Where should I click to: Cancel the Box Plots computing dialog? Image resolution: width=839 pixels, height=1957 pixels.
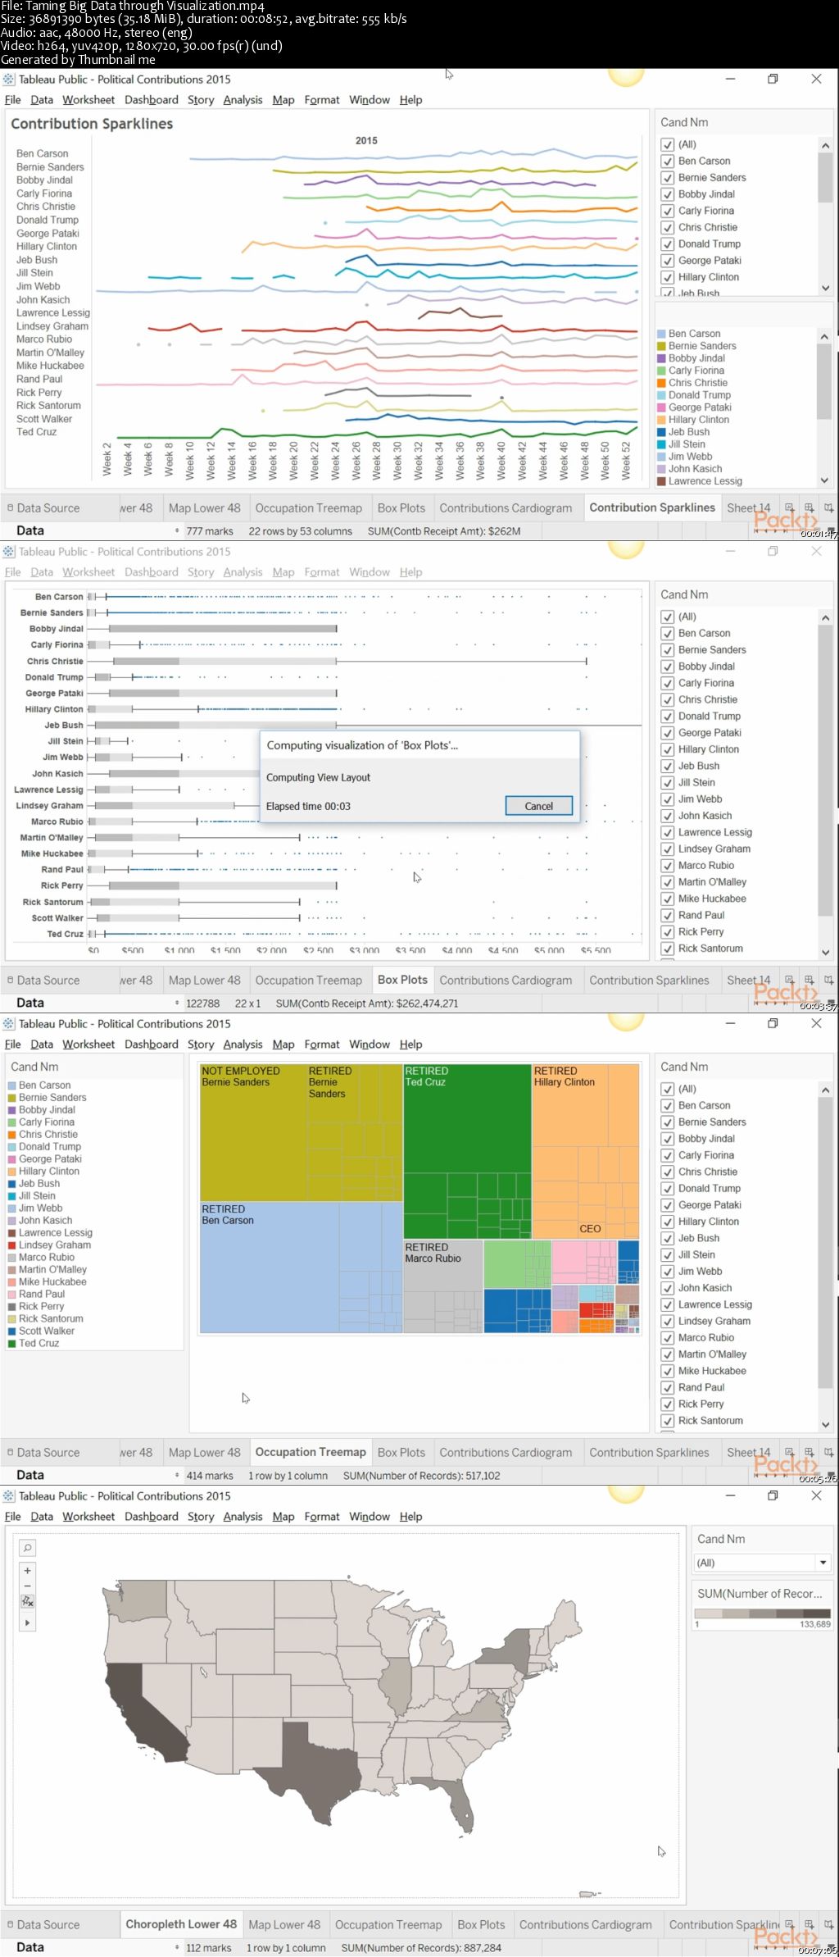(x=538, y=806)
